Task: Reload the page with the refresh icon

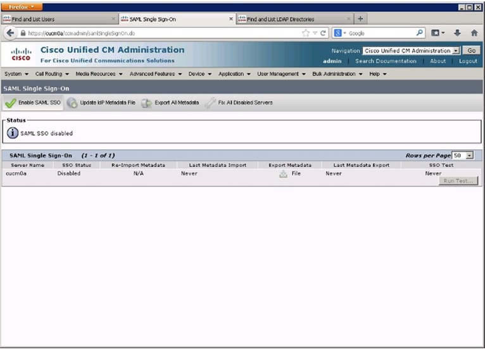Action: 324,33
